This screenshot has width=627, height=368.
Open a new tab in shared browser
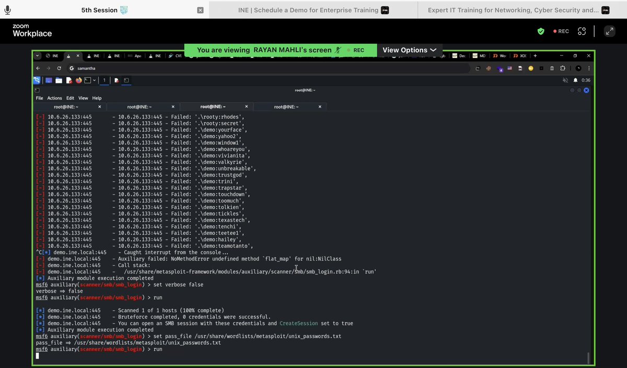pyautogui.click(x=535, y=56)
